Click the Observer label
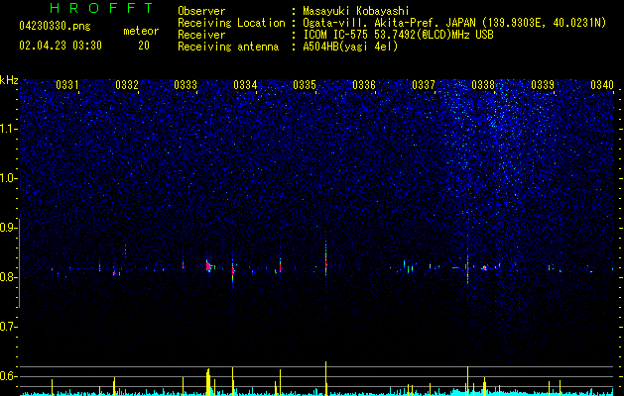Viewport: 624px width, 396px height. (201, 11)
